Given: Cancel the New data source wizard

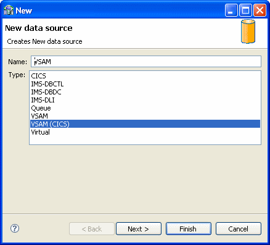Looking at the screenshot, I should (239, 228).
